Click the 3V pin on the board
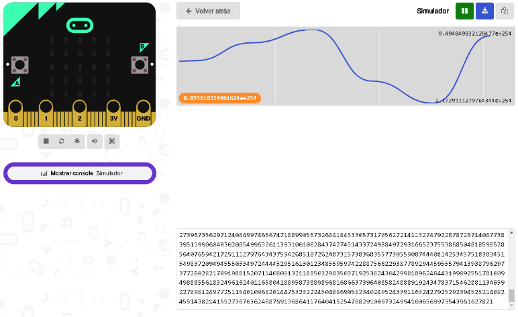Viewport: 518px width, 317px height. (113, 114)
